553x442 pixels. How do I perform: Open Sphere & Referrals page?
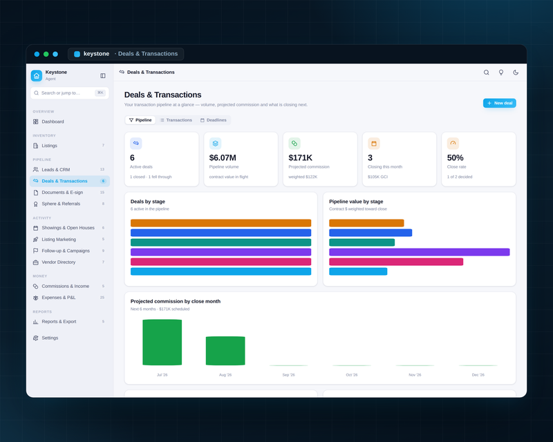pos(70,204)
